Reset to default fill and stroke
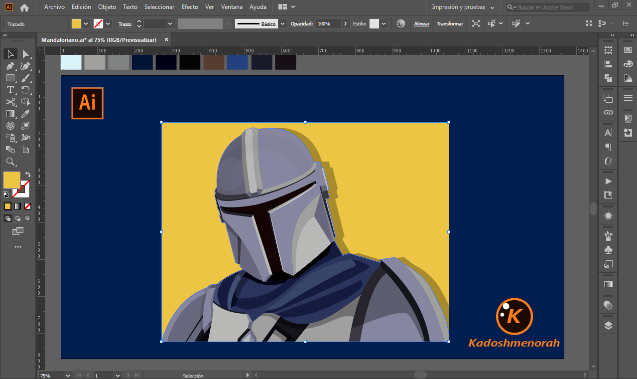The width and height of the screenshot is (637, 379). [x=6, y=194]
